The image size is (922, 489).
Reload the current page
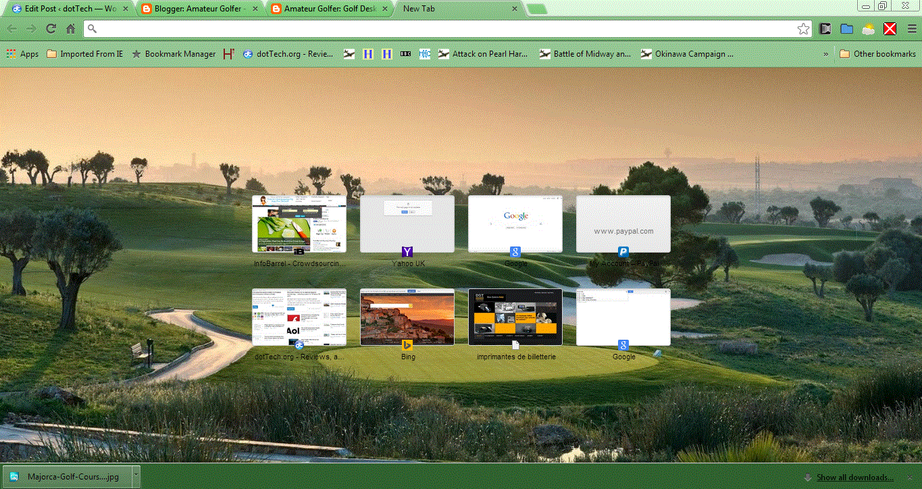tap(50, 29)
